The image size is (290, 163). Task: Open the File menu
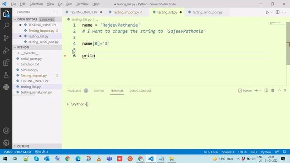point(13,4)
